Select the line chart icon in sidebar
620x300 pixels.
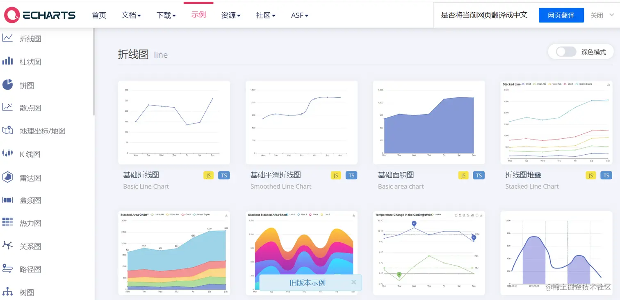[7, 38]
